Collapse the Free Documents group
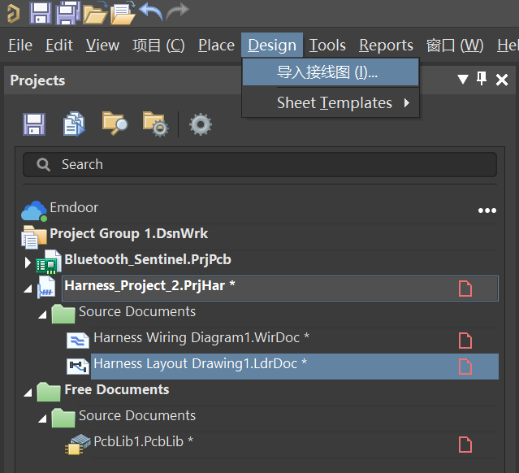 pyautogui.click(x=28, y=393)
